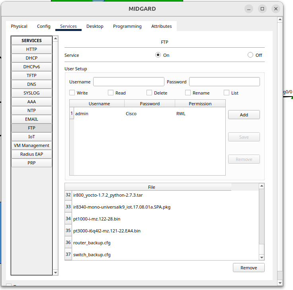Image resolution: width=293 pixels, height=290 pixels.
Task: Select the DNS service
Action: click(x=31, y=84)
